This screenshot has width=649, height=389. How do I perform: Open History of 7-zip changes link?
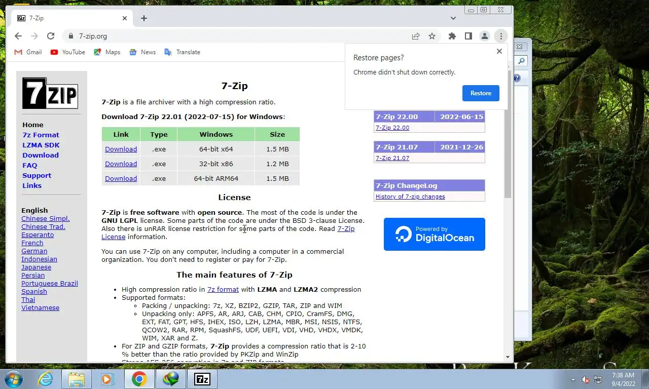pyautogui.click(x=410, y=197)
